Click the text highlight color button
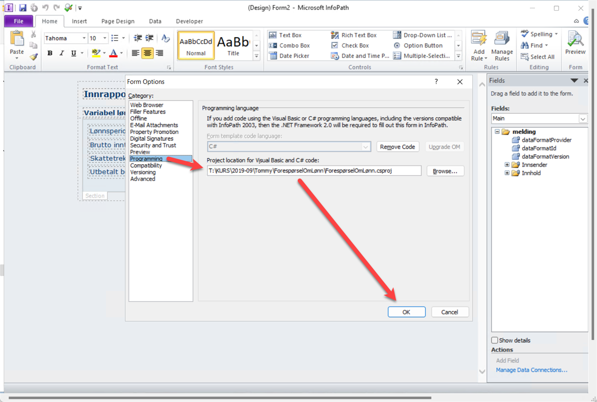Image resolution: width=597 pixels, height=402 pixels. pyautogui.click(x=96, y=53)
